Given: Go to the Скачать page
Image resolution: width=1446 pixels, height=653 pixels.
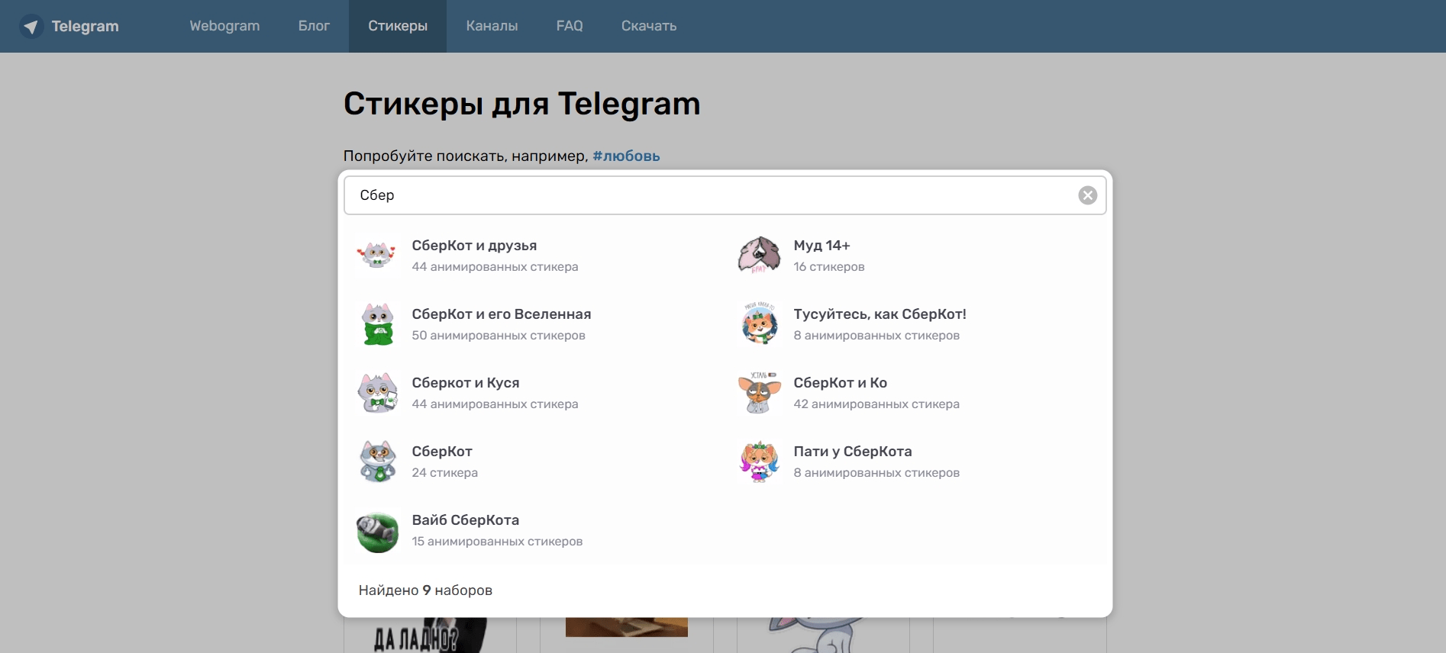Looking at the screenshot, I should point(649,26).
